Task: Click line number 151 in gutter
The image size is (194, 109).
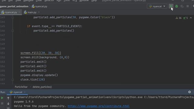Action: coord(2,53)
